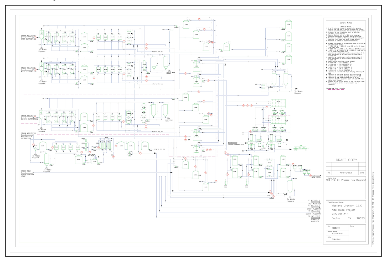
Task: Select the "WEST EXTRACTION" wellfield inlet label
Action: coord(29,72)
